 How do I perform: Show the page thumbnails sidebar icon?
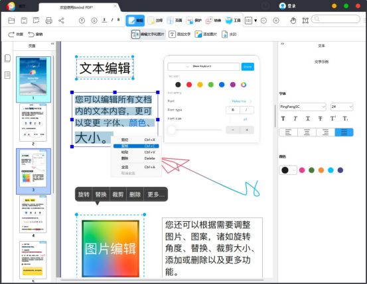pos(7,58)
